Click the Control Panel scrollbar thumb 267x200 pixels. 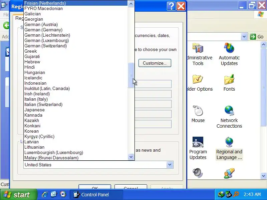point(263,87)
